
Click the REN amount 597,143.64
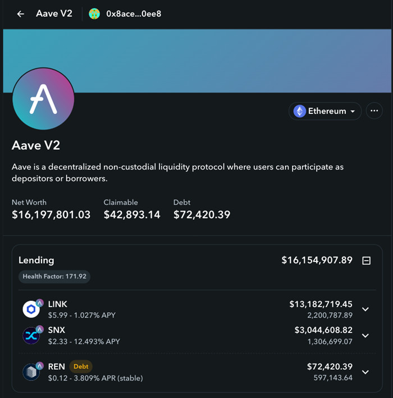tap(333, 378)
